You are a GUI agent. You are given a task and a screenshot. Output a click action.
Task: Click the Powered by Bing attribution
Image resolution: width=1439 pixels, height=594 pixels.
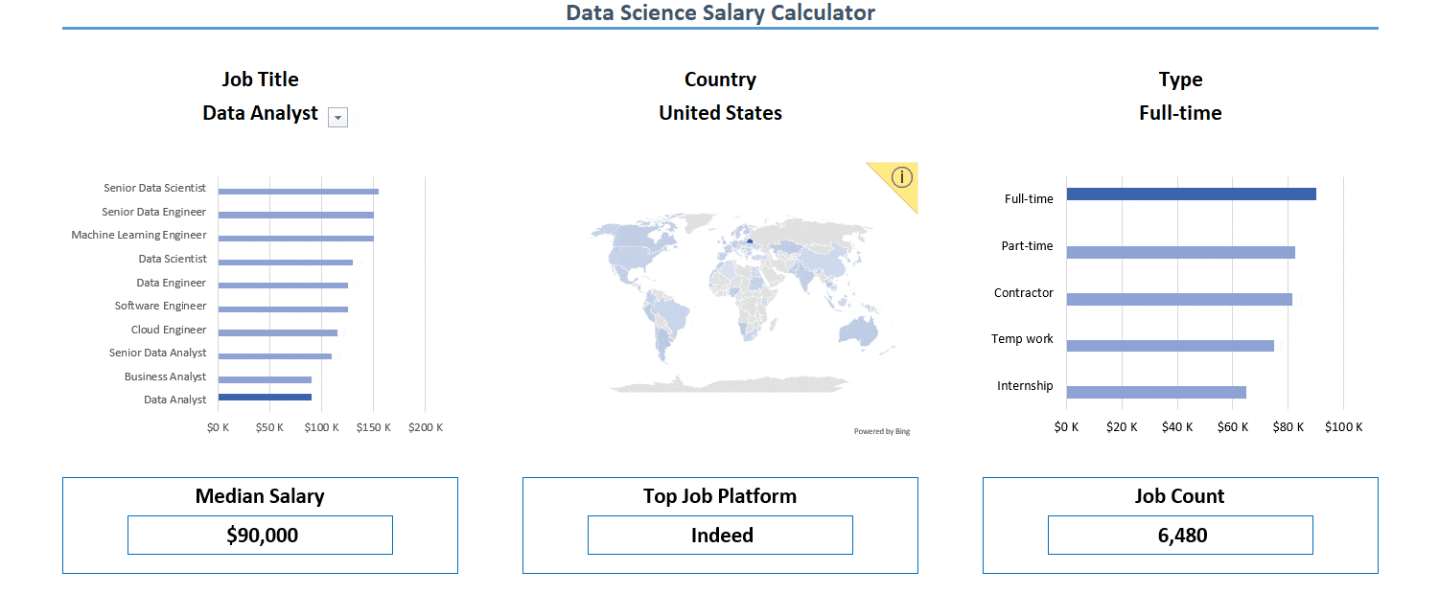coord(883,431)
